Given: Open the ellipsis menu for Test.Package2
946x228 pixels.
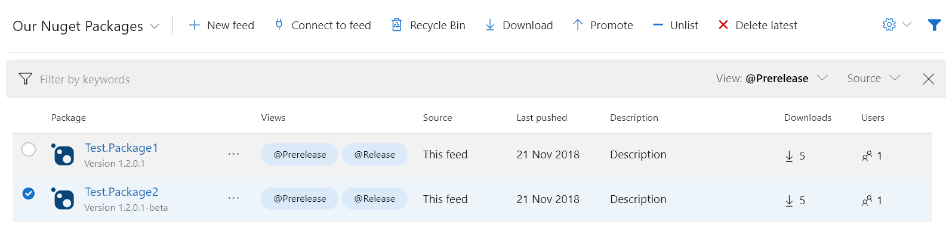Looking at the screenshot, I should pyautogui.click(x=233, y=198).
